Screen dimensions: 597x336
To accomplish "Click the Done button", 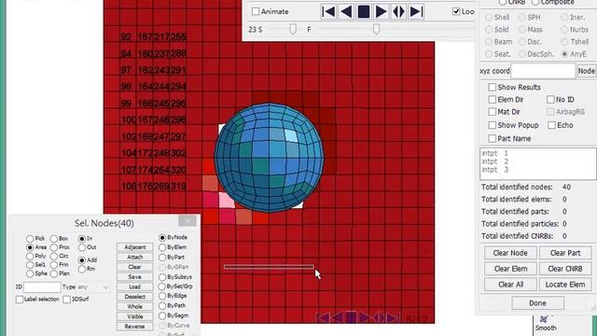I will click(537, 303).
